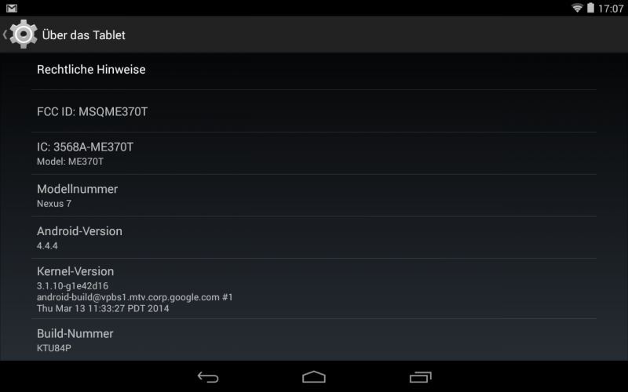628x392 pixels.
Task: Open the recent apps navigation button
Action: [x=420, y=377]
